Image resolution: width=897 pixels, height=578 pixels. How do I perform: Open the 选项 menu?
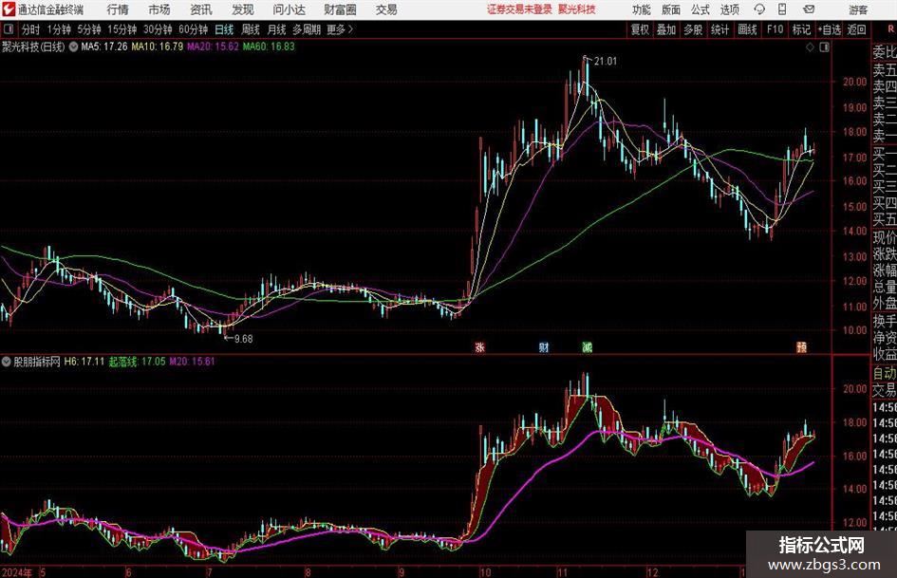click(x=729, y=9)
